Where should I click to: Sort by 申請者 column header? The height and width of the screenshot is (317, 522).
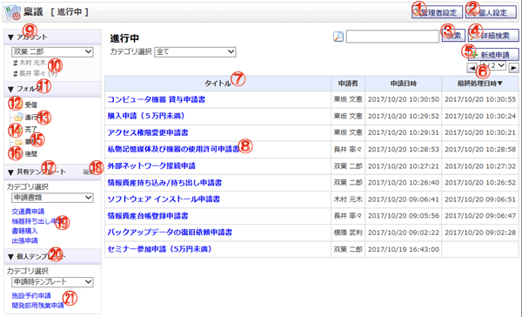pyautogui.click(x=348, y=84)
